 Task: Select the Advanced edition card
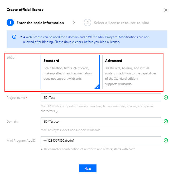pos(132,72)
